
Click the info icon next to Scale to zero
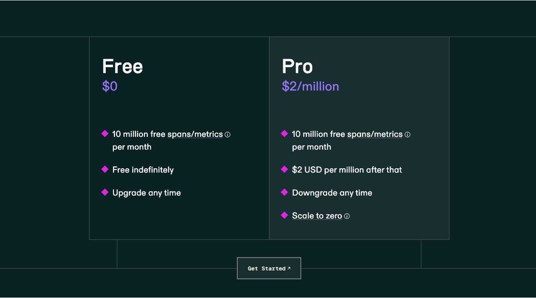[347, 216]
